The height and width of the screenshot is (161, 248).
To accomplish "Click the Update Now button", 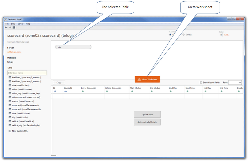I will (x=147, y=114).
